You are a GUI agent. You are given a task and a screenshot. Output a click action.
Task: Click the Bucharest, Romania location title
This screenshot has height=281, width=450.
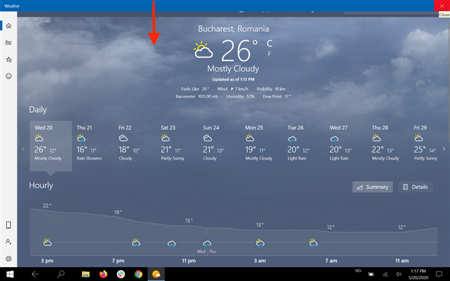(x=233, y=28)
